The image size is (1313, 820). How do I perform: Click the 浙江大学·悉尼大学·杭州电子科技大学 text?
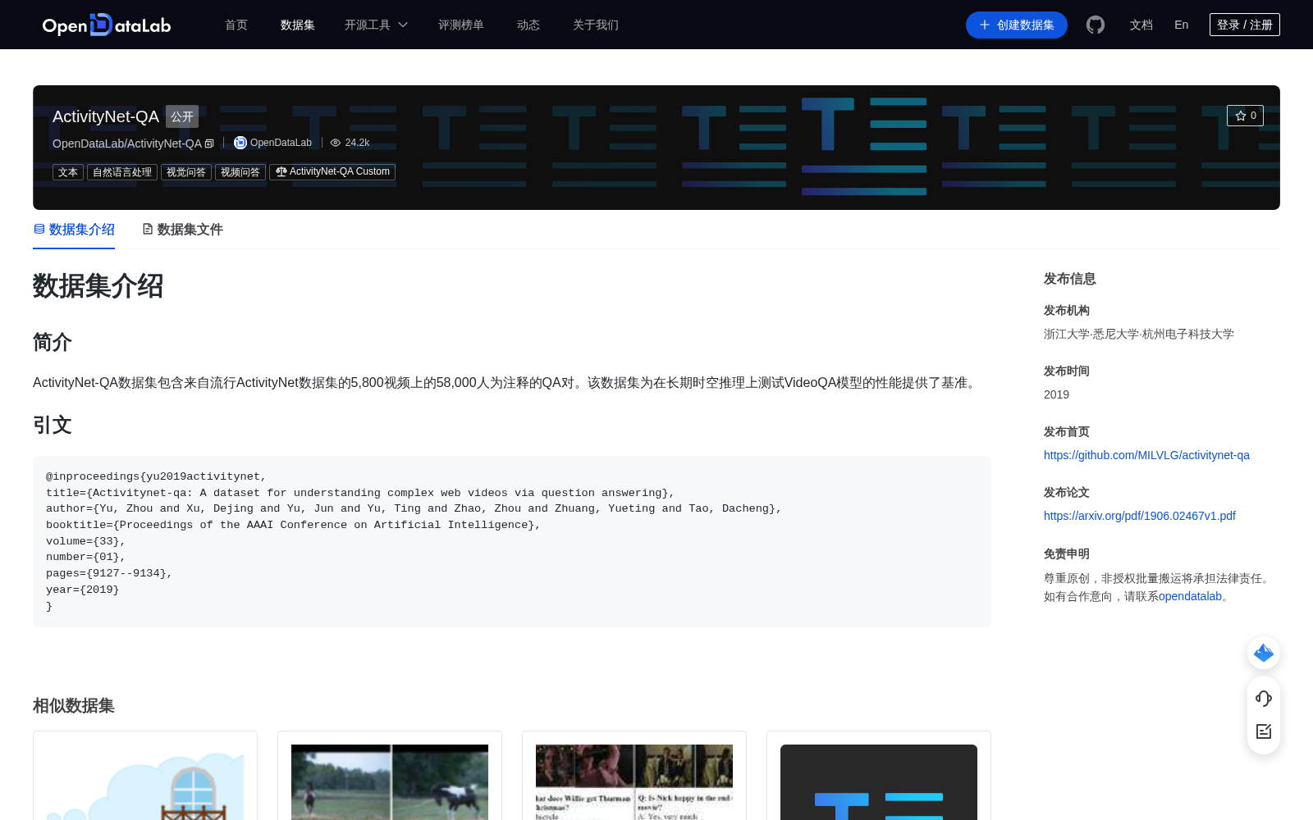(1139, 334)
